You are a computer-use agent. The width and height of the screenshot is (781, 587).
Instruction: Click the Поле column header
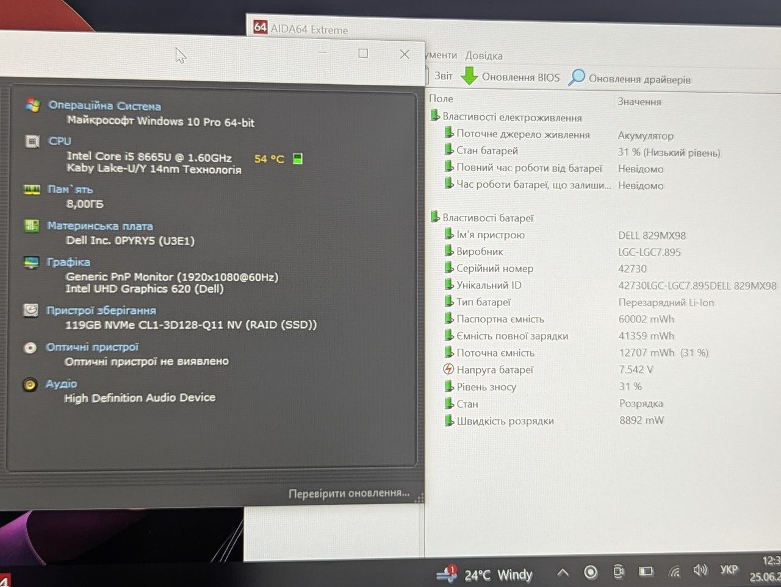click(441, 99)
